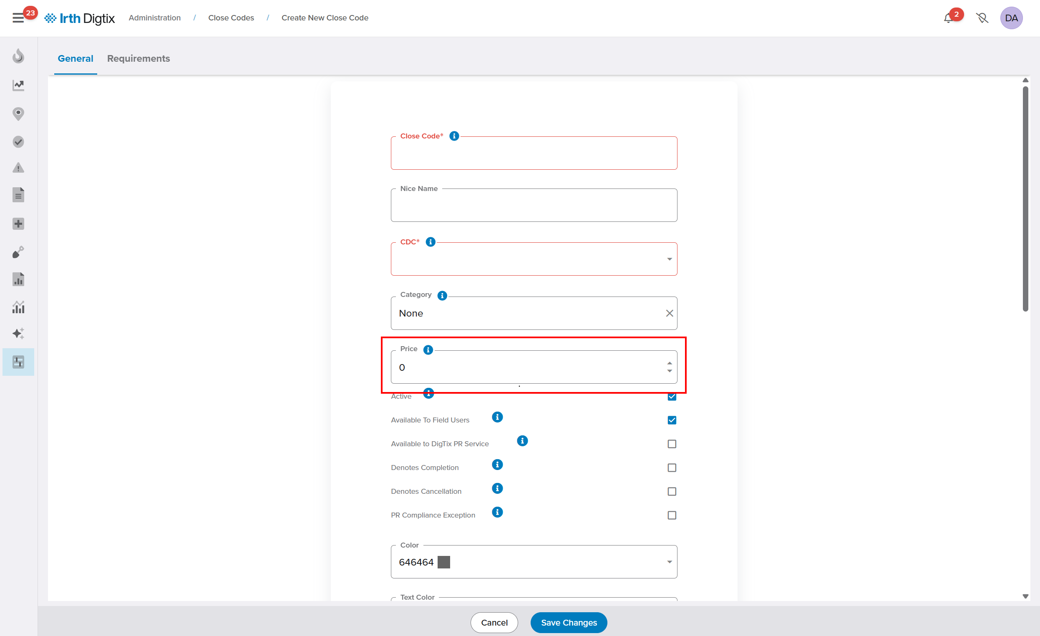
Task: Expand the CDC dropdown
Action: tap(670, 259)
